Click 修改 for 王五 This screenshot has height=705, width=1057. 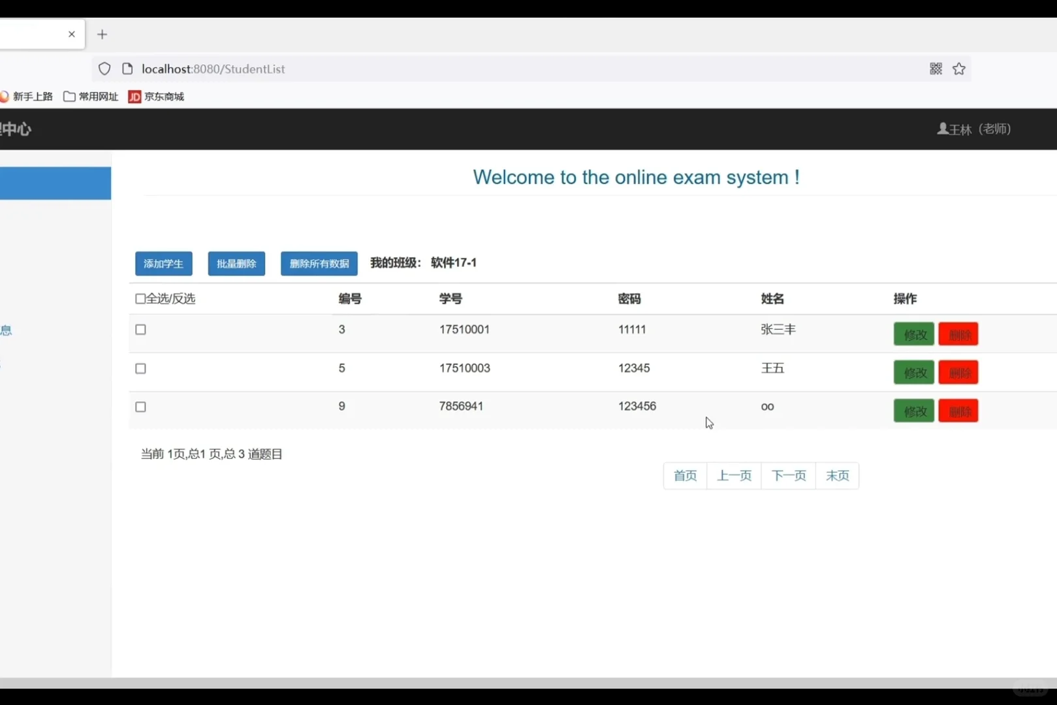pos(914,373)
